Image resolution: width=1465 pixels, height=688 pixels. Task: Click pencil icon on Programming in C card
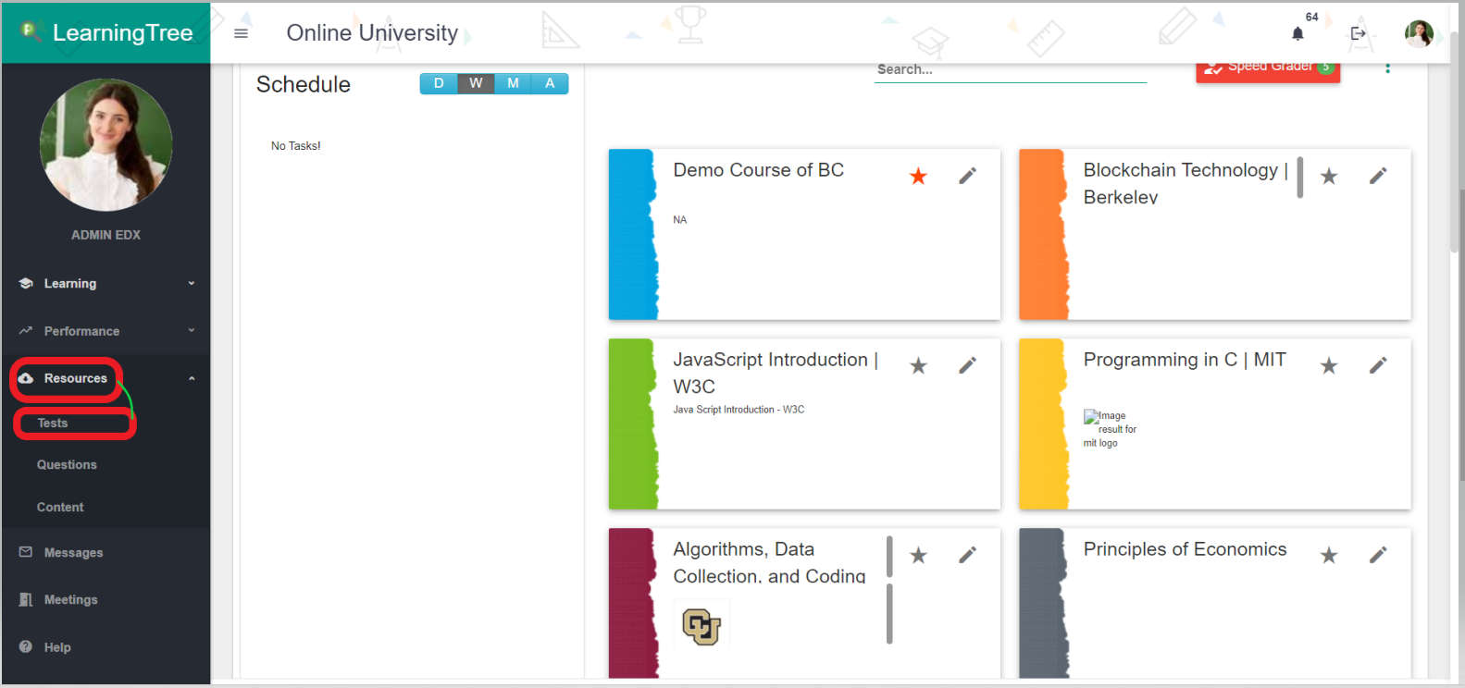pos(1377,365)
